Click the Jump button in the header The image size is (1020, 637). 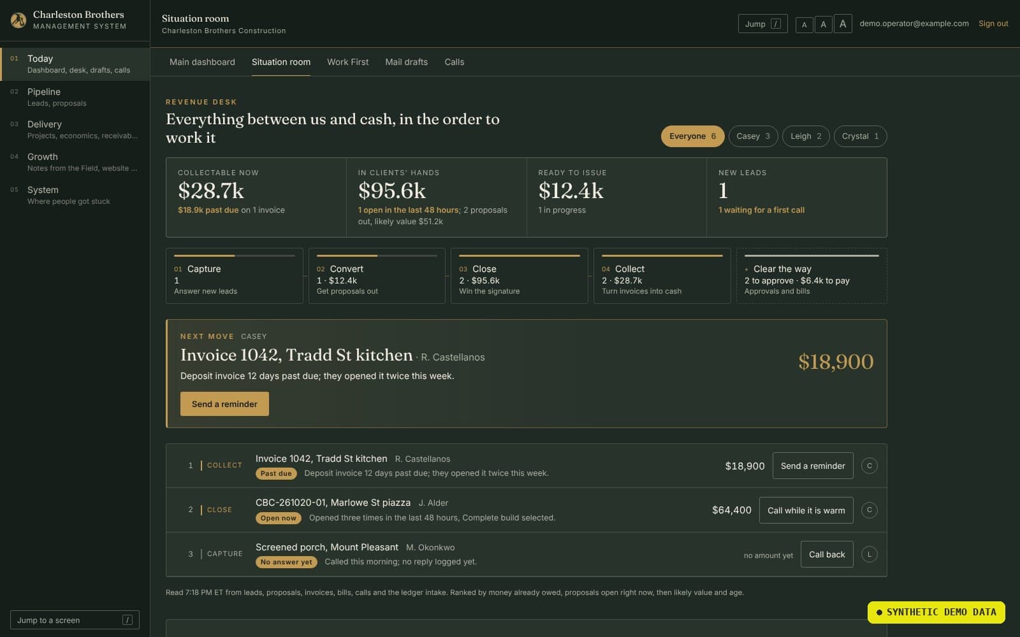[762, 24]
